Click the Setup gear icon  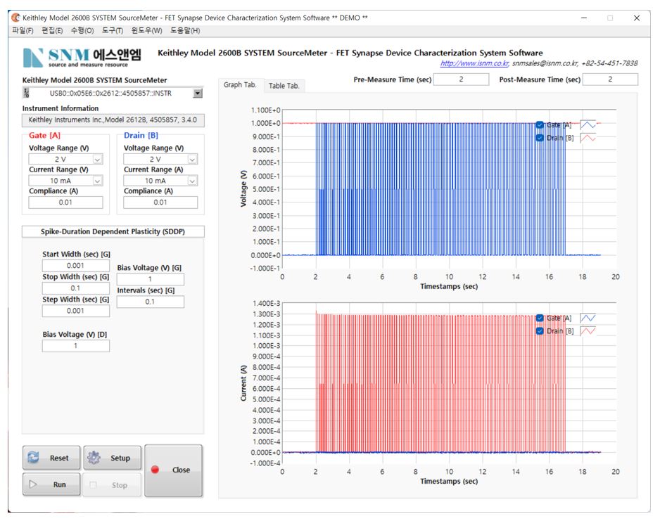[94, 458]
